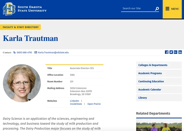The image size is (184, 131).
Task: Click the Extension-Box 2207D address line
Action: tap(81, 91)
